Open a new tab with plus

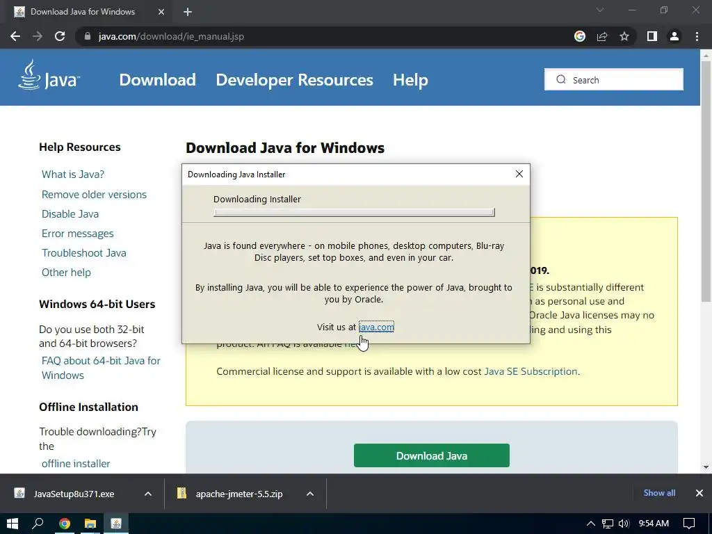pos(188,12)
